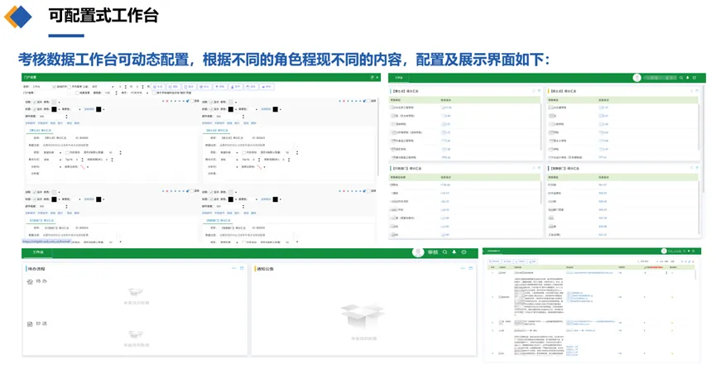Screen dimensions: 716x374
Task: Select the 得分汇总 tab in the second config panel
Action: [217, 130]
